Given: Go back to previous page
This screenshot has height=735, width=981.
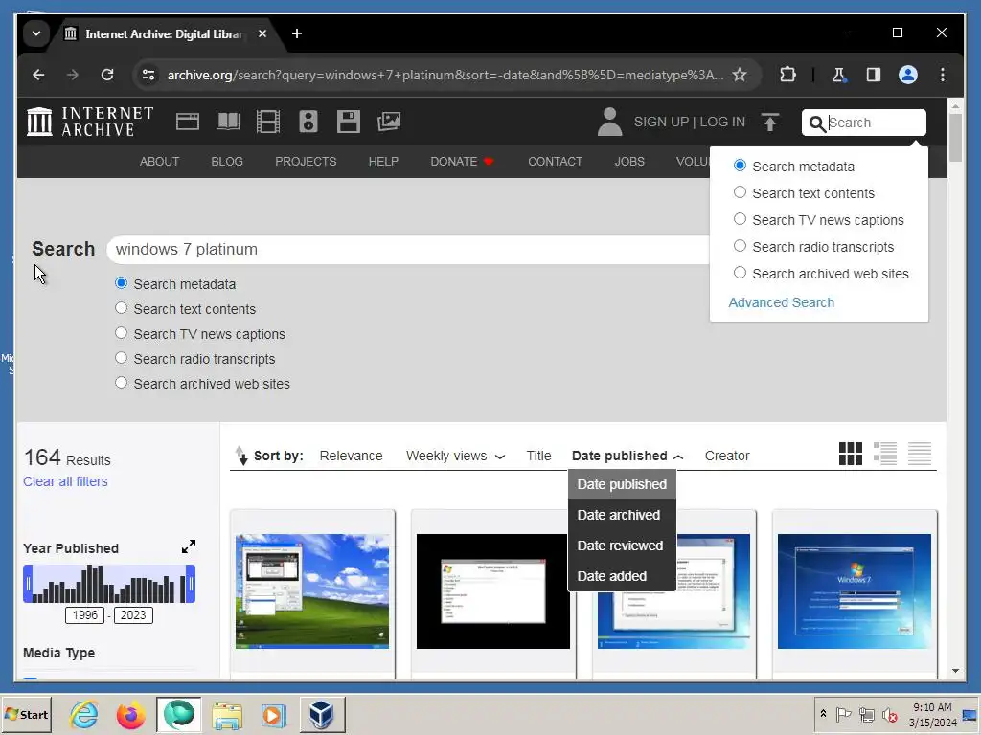Looking at the screenshot, I should tap(38, 75).
